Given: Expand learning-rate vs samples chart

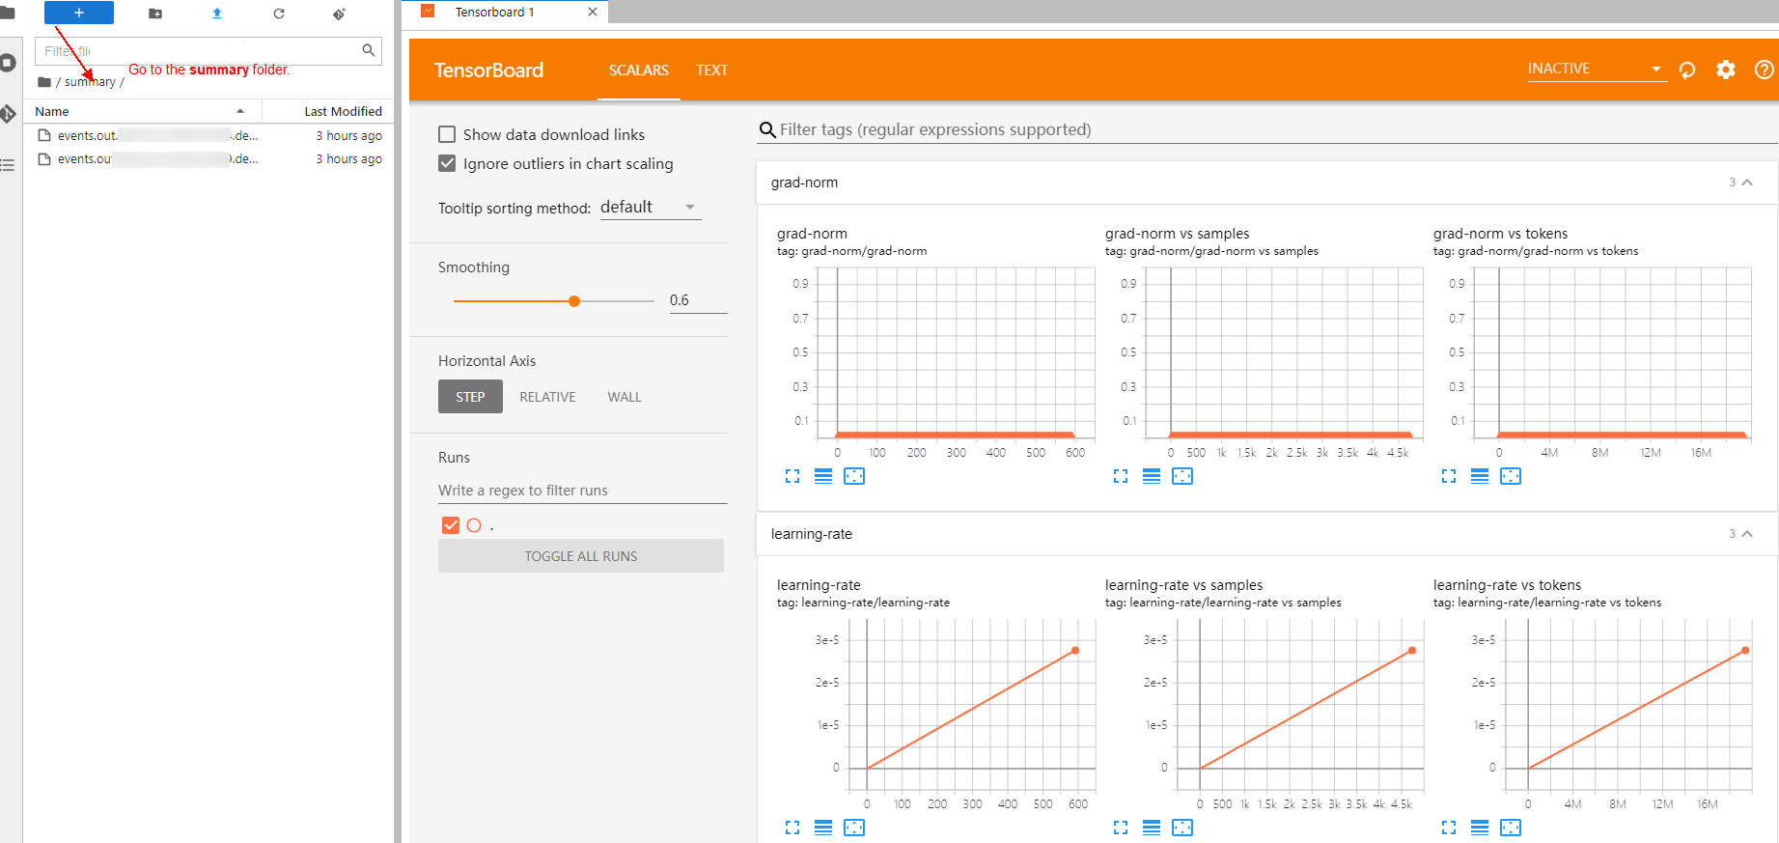Looking at the screenshot, I should pyautogui.click(x=1121, y=828).
